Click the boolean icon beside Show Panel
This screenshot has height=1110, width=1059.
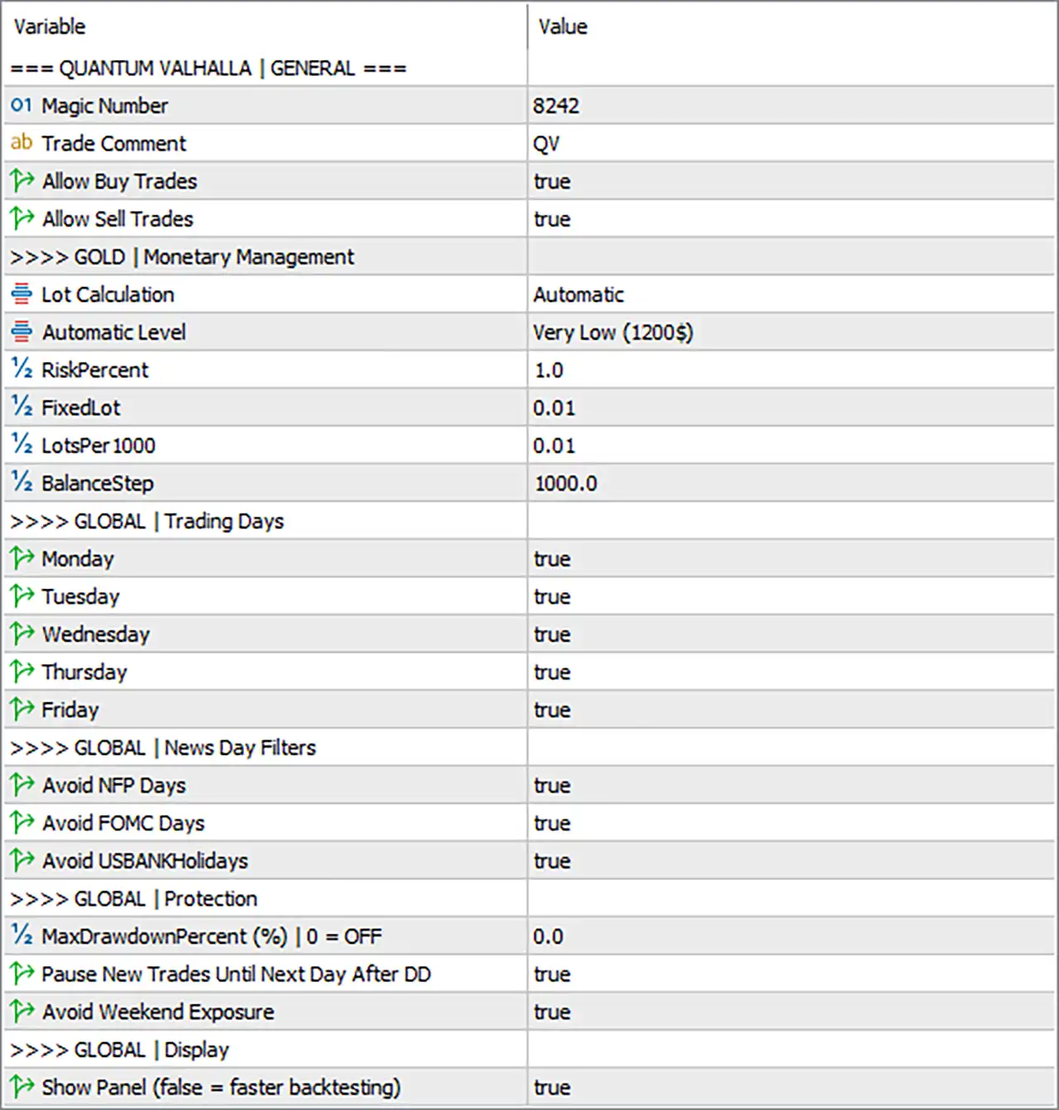(x=22, y=1088)
